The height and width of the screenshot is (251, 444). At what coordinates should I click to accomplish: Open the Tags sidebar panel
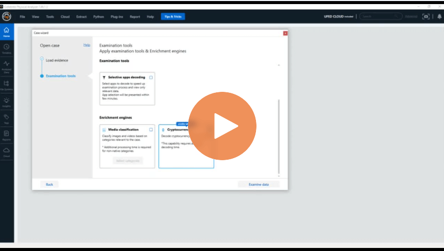pyautogui.click(x=6, y=118)
